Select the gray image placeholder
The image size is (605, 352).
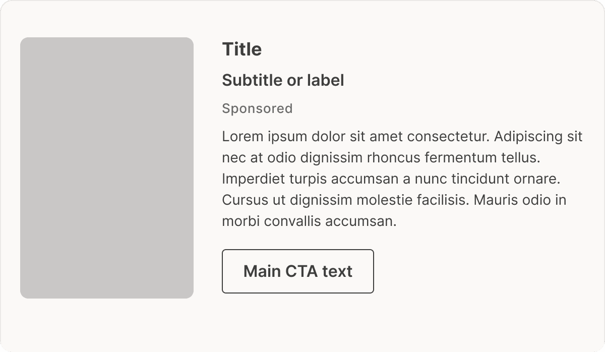[x=107, y=168]
